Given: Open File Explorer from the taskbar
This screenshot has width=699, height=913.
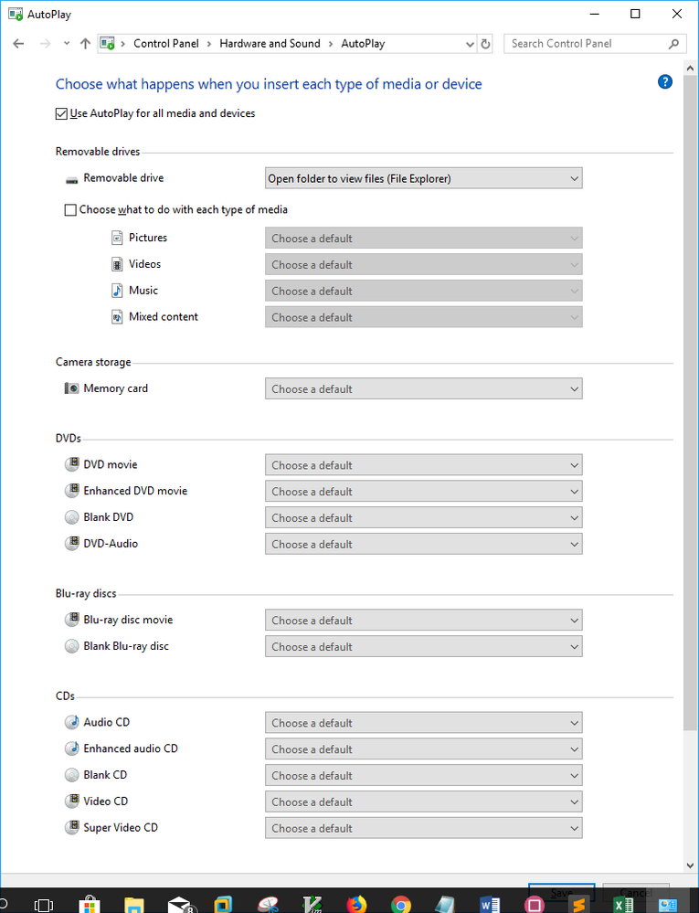Looking at the screenshot, I should 134,906.
